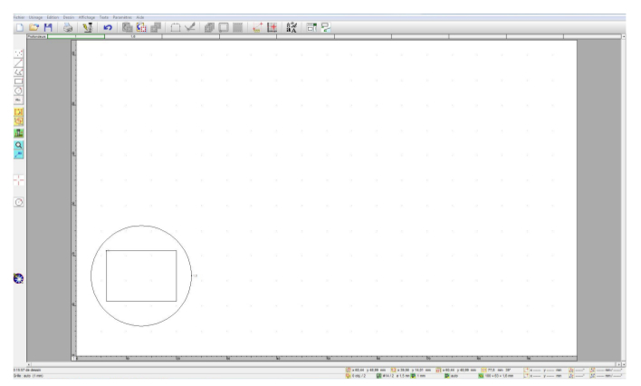This screenshot has width=641, height=386.
Task: Activate the Zoom magnifier tool
Action: click(x=18, y=143)
